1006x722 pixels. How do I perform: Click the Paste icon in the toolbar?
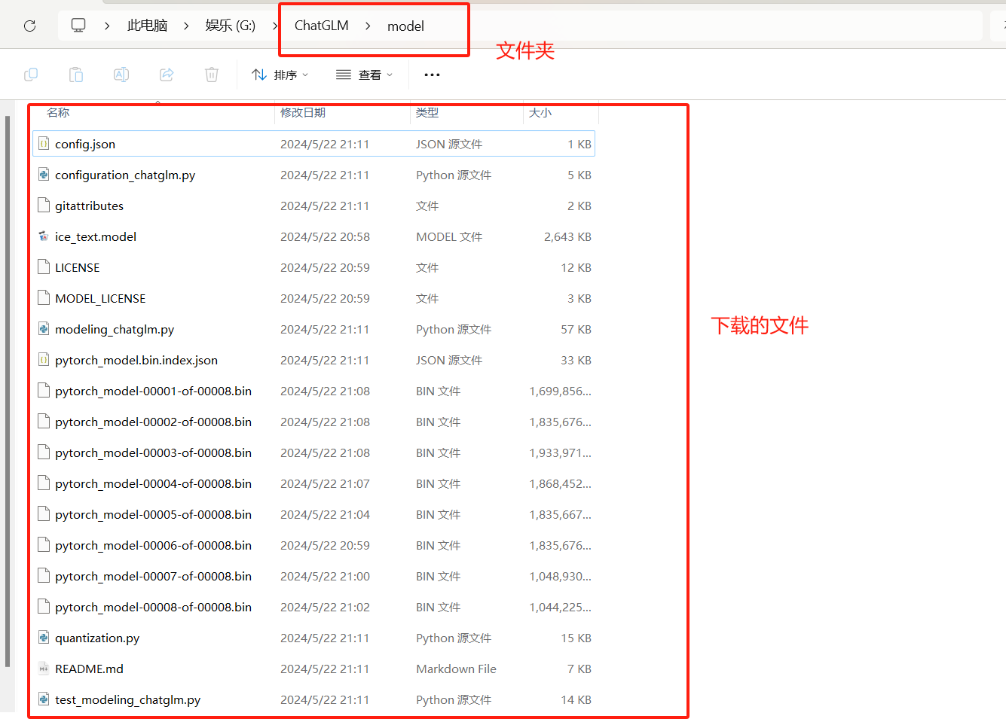pyautogui.click(x=76, y=75)
